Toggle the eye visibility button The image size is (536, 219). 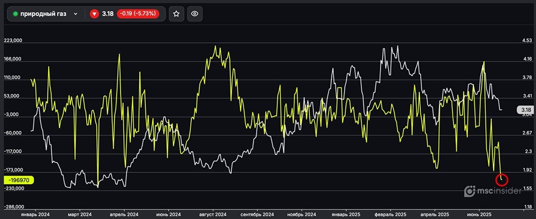pyautogui.click(x=195, y=14)
